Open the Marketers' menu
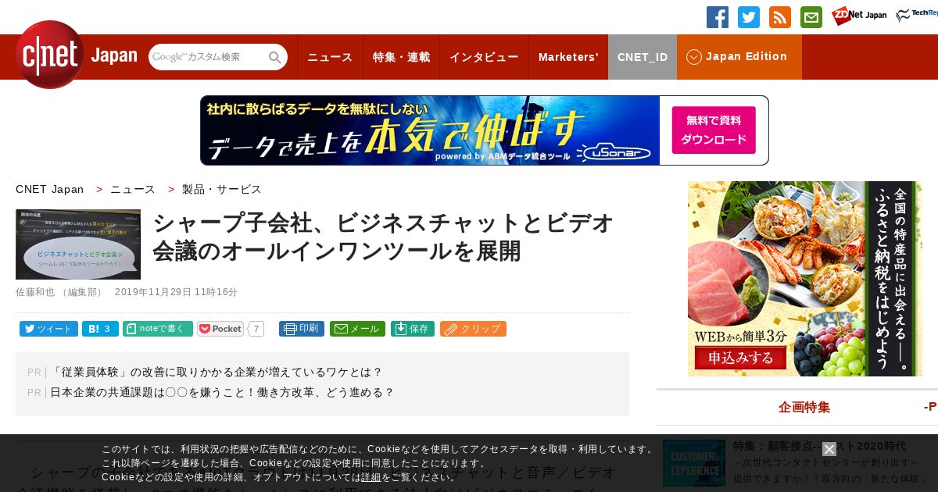The width and height of the screenshot is (938, 492). pyautogui.click(x=568, y=57)
